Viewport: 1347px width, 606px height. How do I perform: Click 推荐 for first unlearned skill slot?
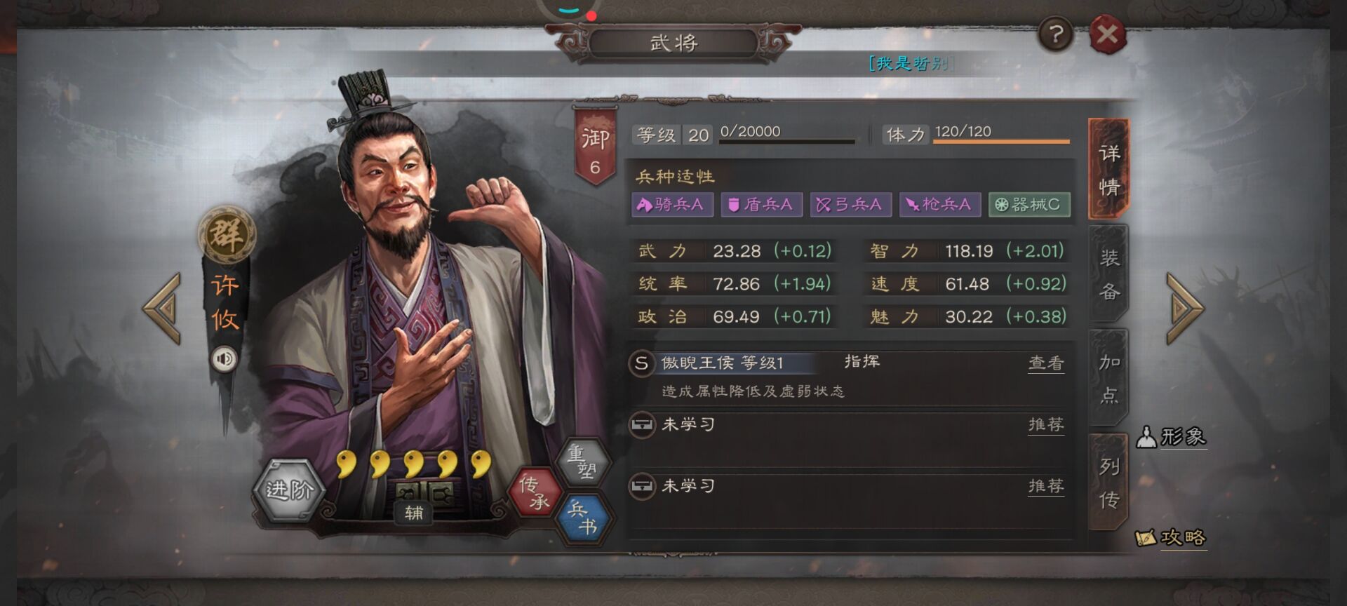tap(1046, 424)
